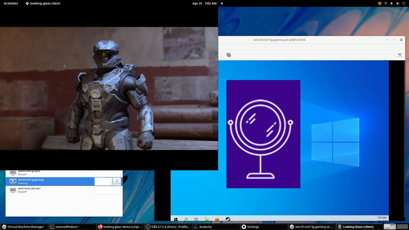Open Task View in the guest taskbar

coord(196,219)
